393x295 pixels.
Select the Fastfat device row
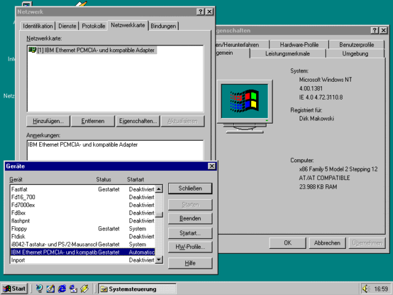tap(83, 189)
